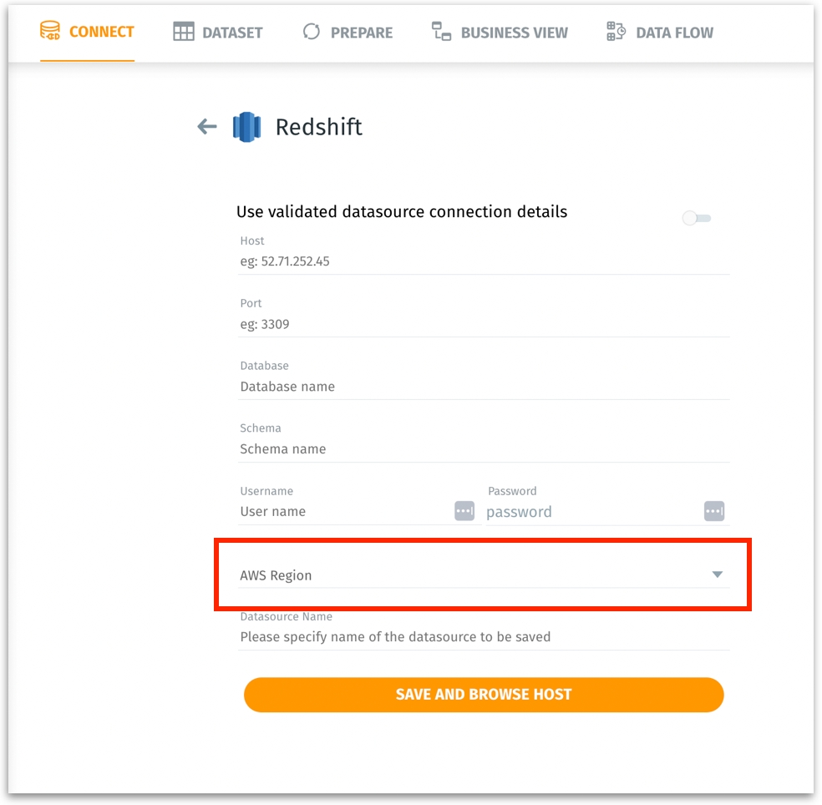Viewport: 822px width, 805px height.
Task: Click the Connect tab database icon
Action: coord(50,32)
